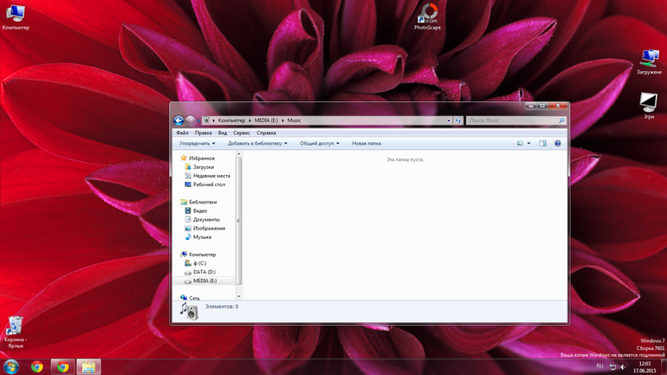Image resolution: width=667 pixels, height=375 pixels.
Task: Click the change view icon in toolbar
Action: point(520,144)
